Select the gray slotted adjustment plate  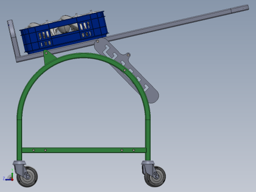[x=127, y=70]
